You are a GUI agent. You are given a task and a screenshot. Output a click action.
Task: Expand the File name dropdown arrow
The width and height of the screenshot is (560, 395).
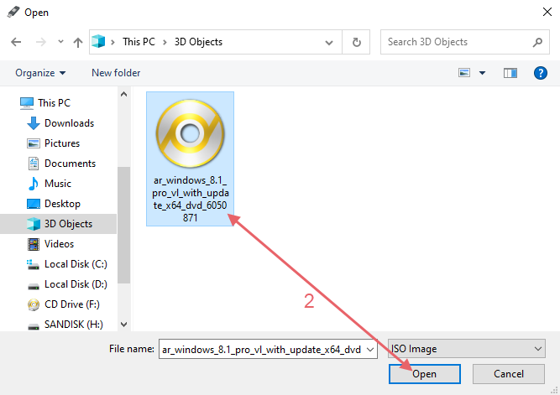tap(370, 350)
